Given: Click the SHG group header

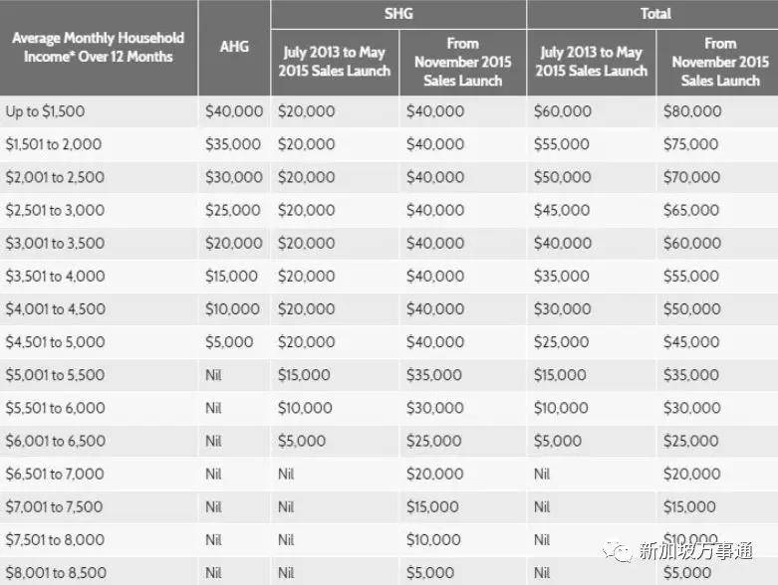Looking at the screenshot, I should point(397,14).
